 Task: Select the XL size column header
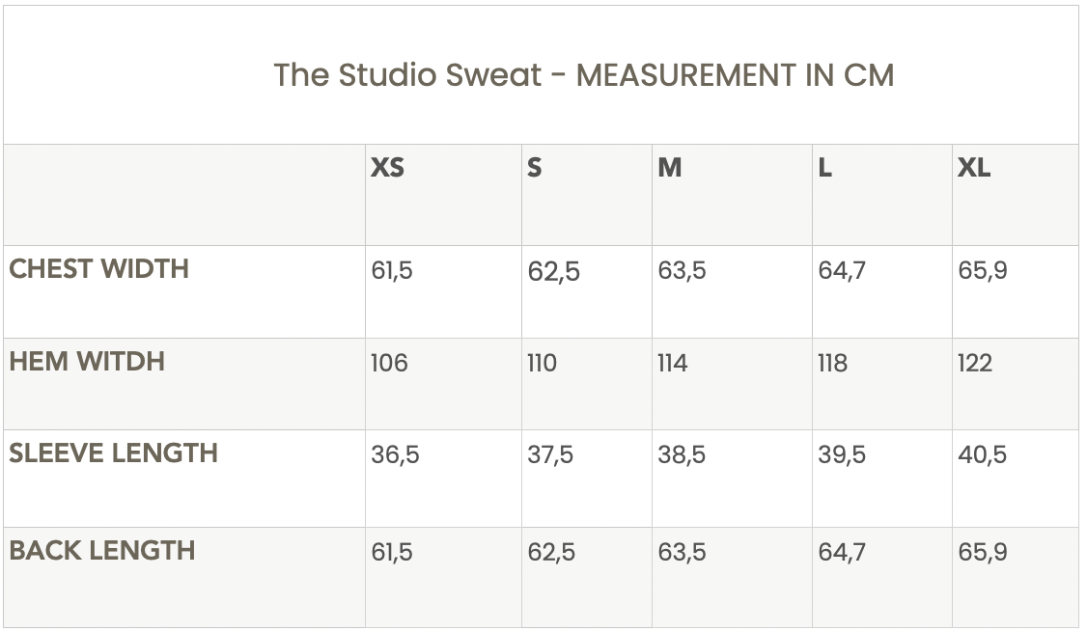[x=974, y=168]
